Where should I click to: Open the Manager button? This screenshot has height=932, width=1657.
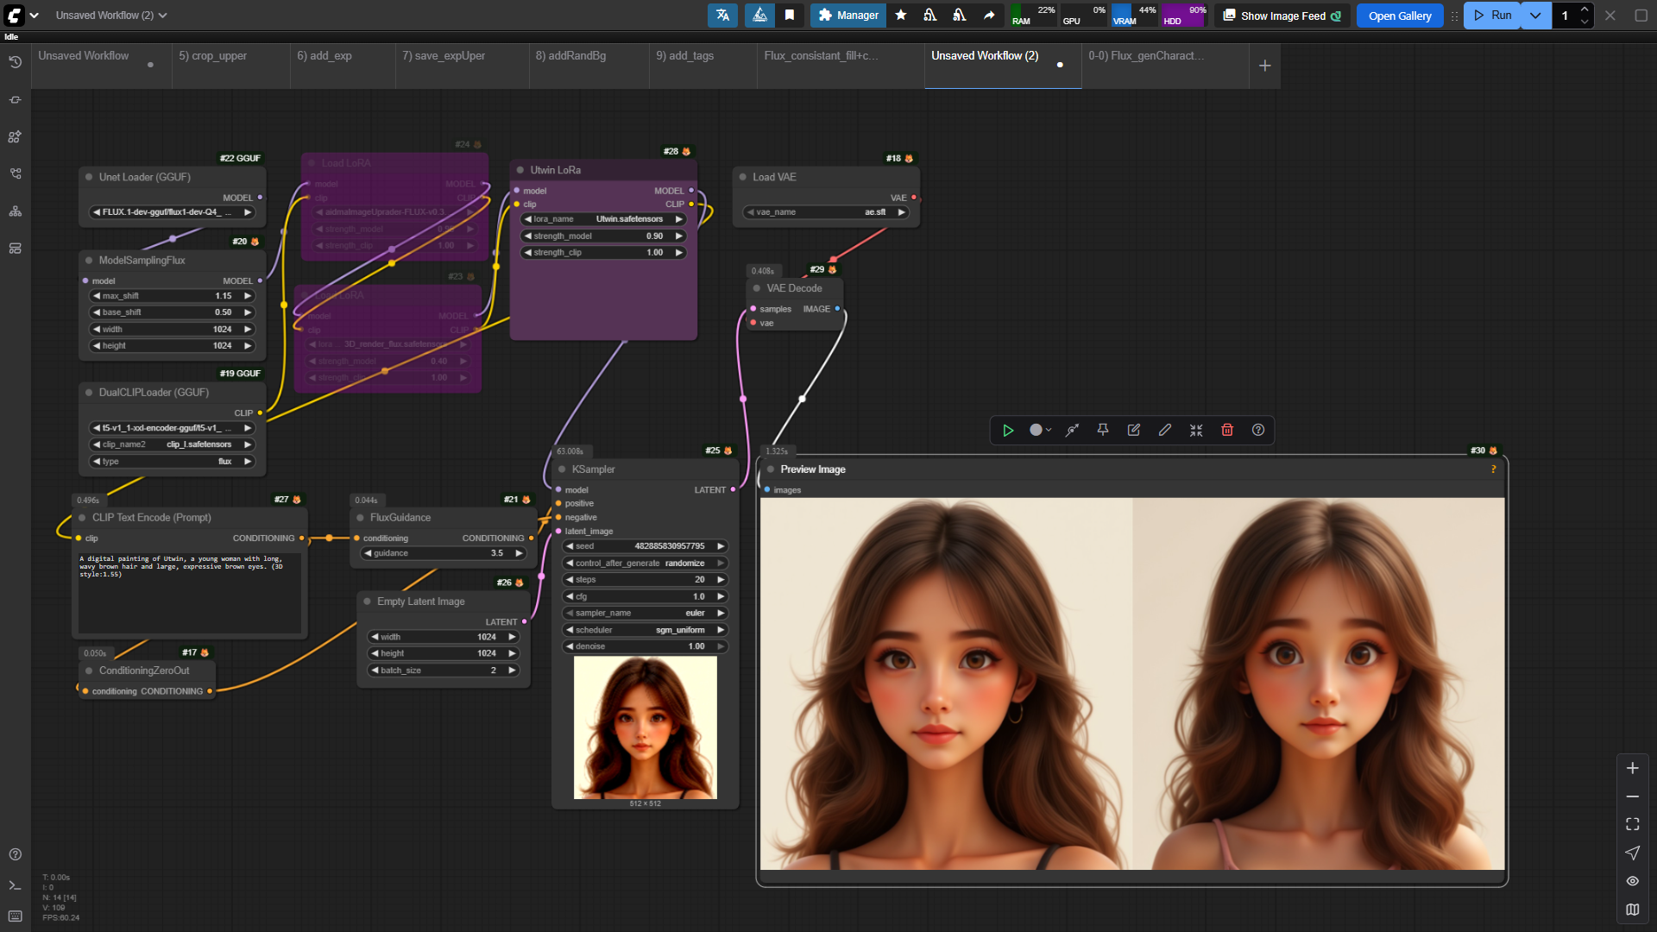pos(847,16)
